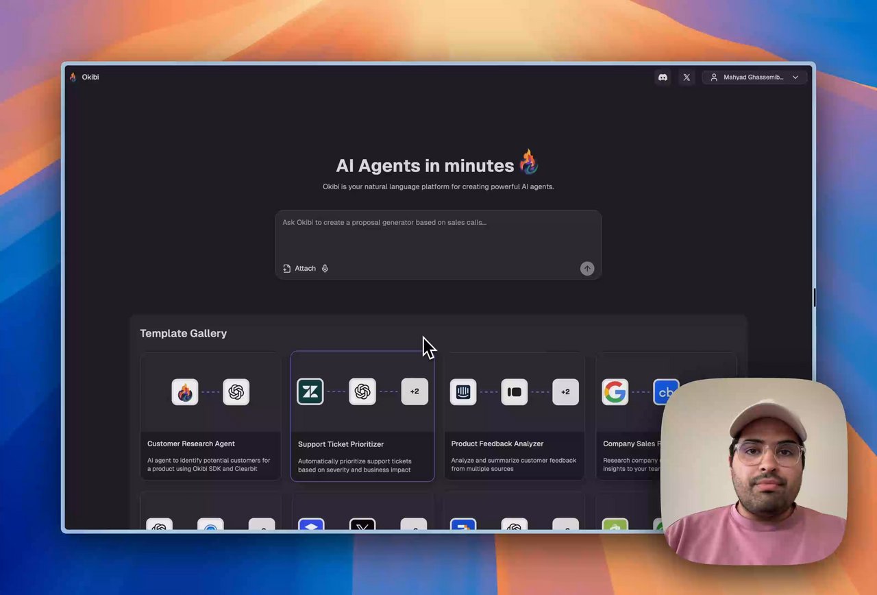877x595 pixels.
Task: Select "Support Ticket Prioritizer" title
Action: point(341,444)
